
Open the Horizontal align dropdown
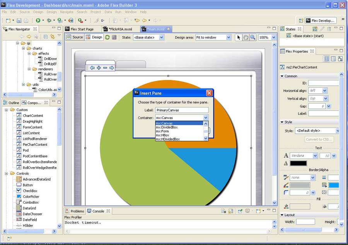(325, 91)
